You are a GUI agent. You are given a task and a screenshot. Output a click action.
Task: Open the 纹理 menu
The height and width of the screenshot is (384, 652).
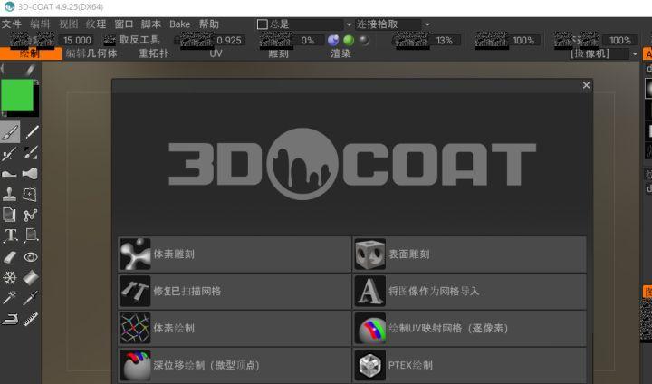tap(96, 24)
